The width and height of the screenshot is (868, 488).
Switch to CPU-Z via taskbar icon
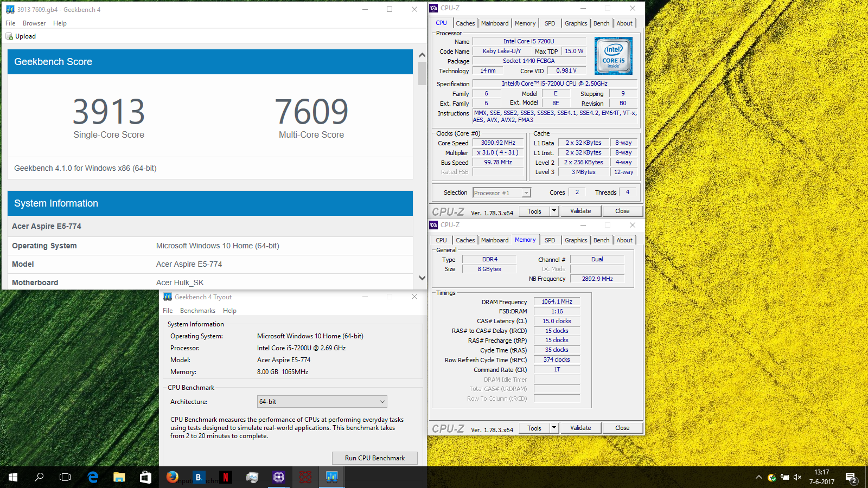pyautogui.click(x=279, y=477)
